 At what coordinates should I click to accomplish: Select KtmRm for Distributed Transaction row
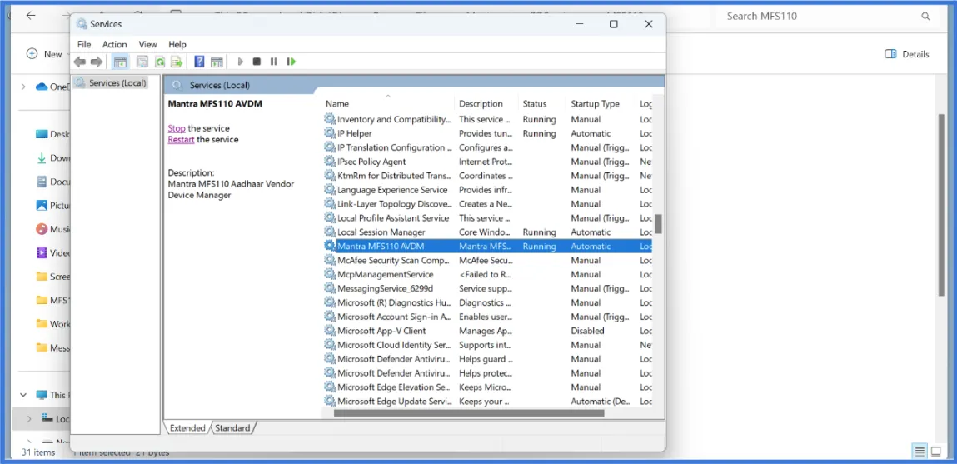[487, 175]
